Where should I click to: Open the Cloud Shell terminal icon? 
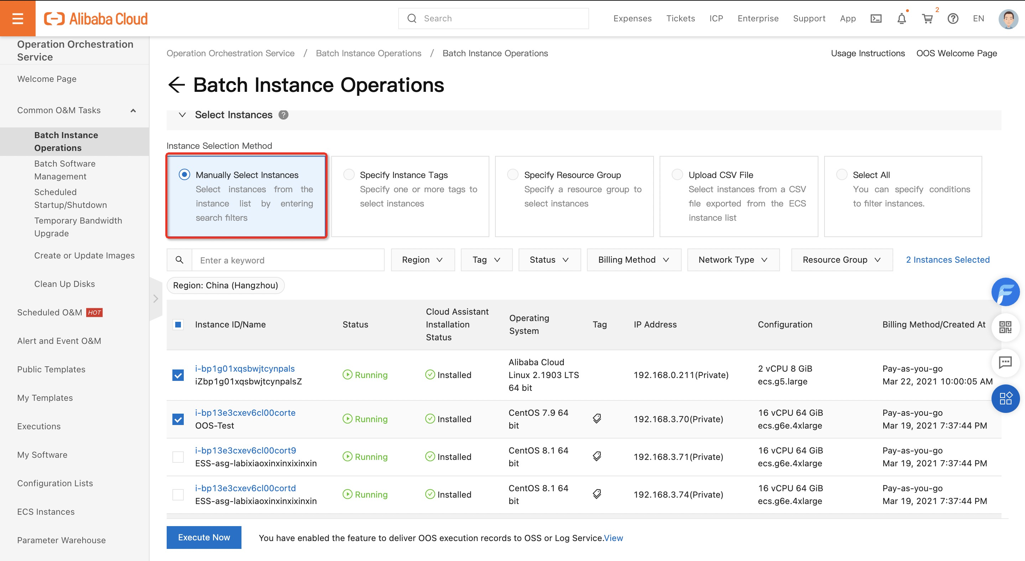point(876,18)
